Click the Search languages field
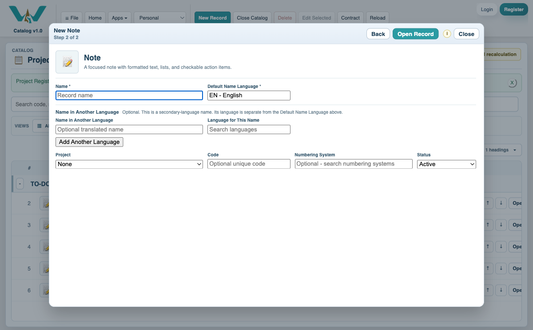 (x=249, y=129)
